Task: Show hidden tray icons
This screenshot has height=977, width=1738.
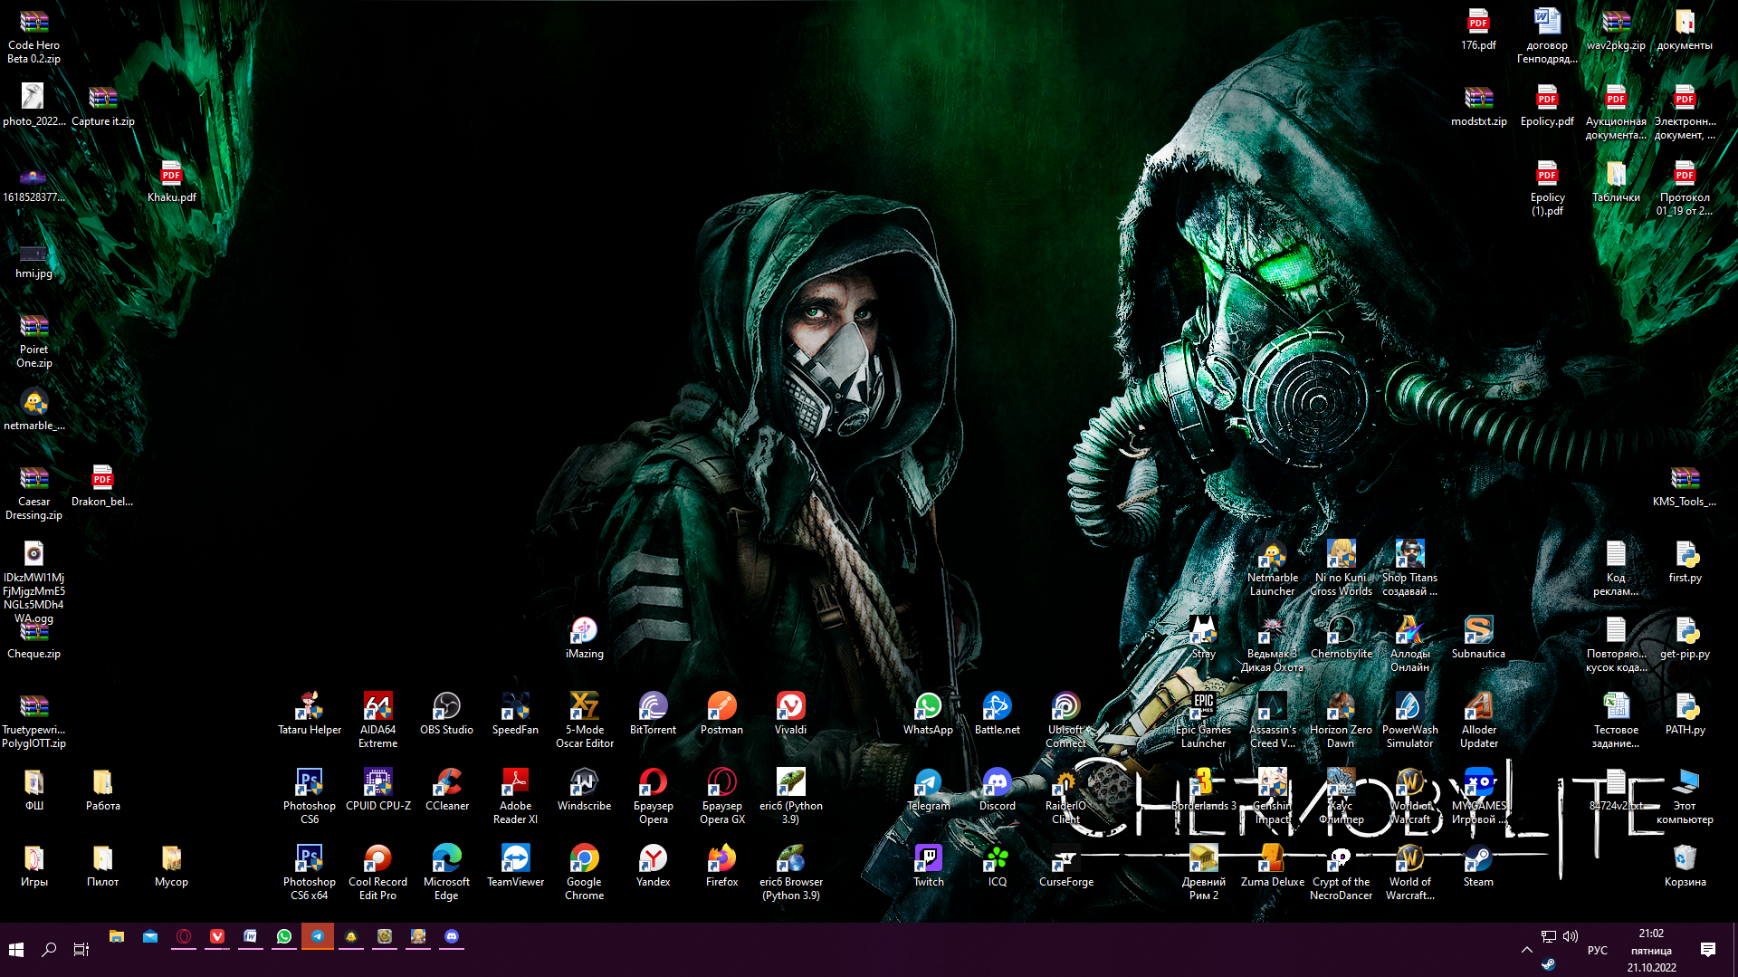Action: (1526, 949)
